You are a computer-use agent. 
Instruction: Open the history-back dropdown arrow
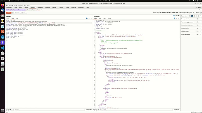(x=22, y=13)
